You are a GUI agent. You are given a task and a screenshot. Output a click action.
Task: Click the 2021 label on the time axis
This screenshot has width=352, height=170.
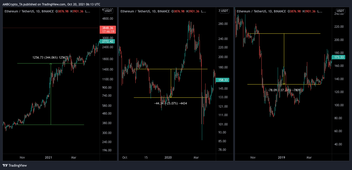click(x=48, y=157)
